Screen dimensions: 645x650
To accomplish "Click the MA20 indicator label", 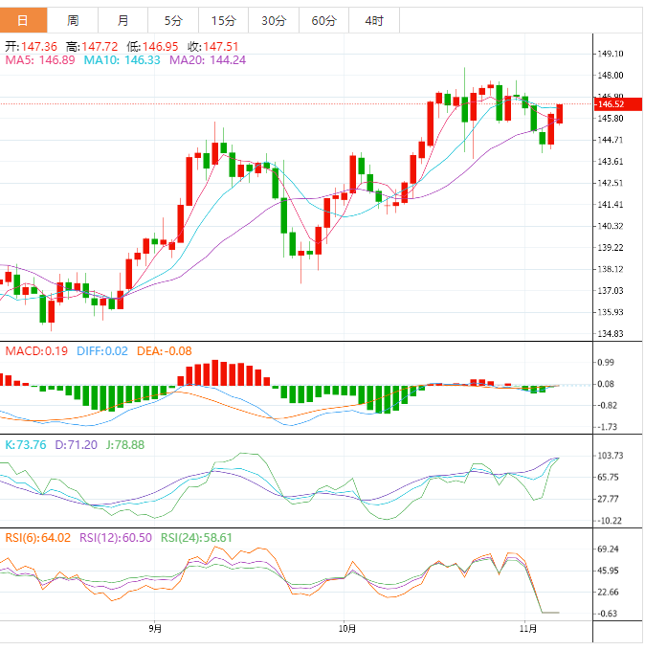I will (x=208, y=60).
